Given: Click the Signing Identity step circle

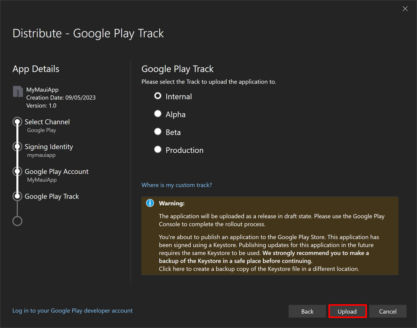Looking at the screenshot, I should pyautogui.click(x=17, y=146).
